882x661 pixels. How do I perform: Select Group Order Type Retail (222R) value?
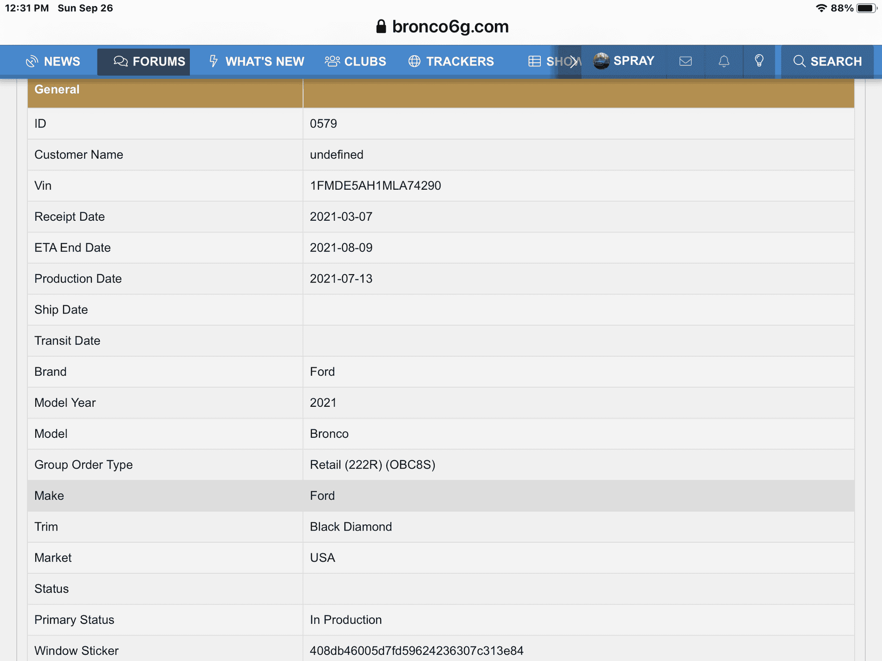click(x=372, y=465)
